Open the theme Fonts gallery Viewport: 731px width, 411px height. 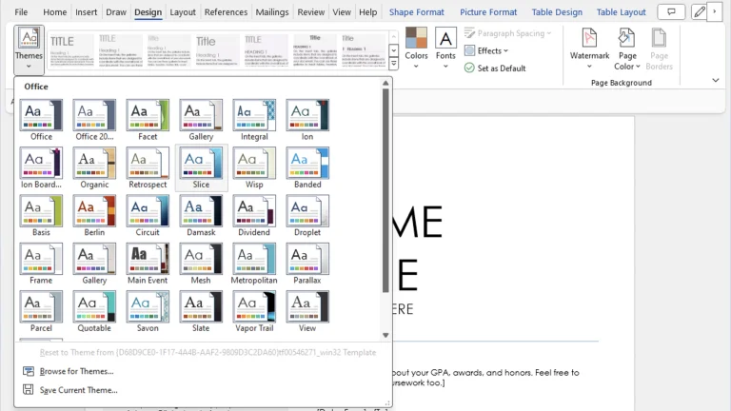445,49
